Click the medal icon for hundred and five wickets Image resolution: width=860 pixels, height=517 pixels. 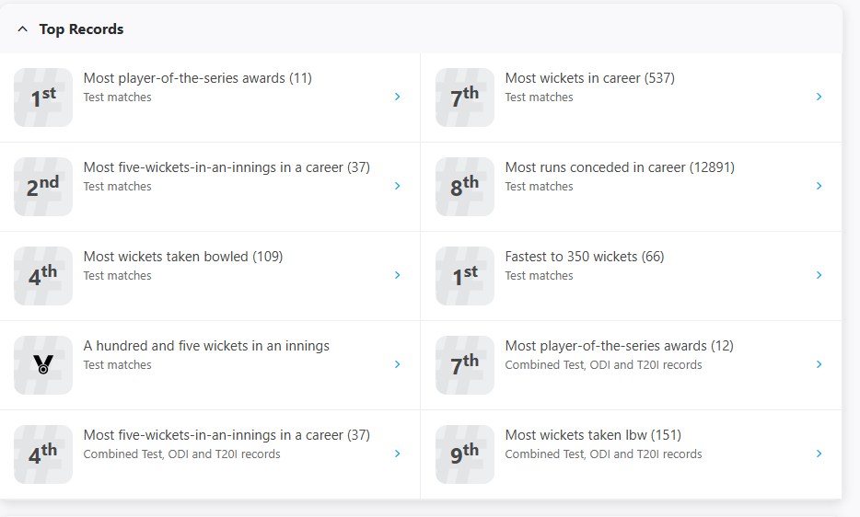coord(43,365)
